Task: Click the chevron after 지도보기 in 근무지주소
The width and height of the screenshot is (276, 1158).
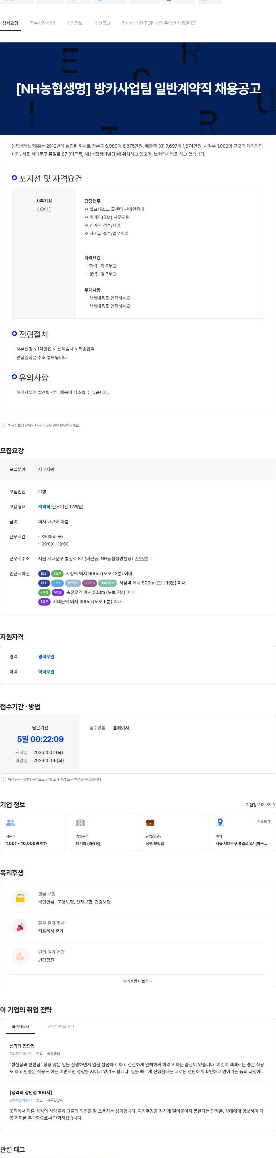Action: (152, 559)
